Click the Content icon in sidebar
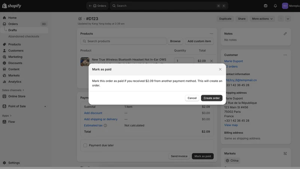300x169 pixels. (x=4, y=69)
